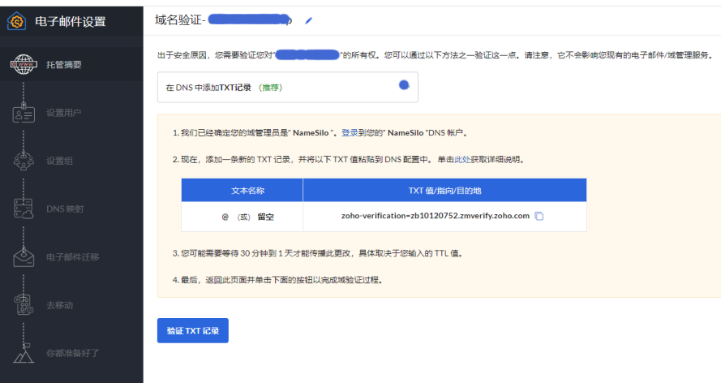Click the 你都准备好了 mountain flag icon
Viewport: 721px width, 383px height.
pyautogui.click(x=24, y=353)
